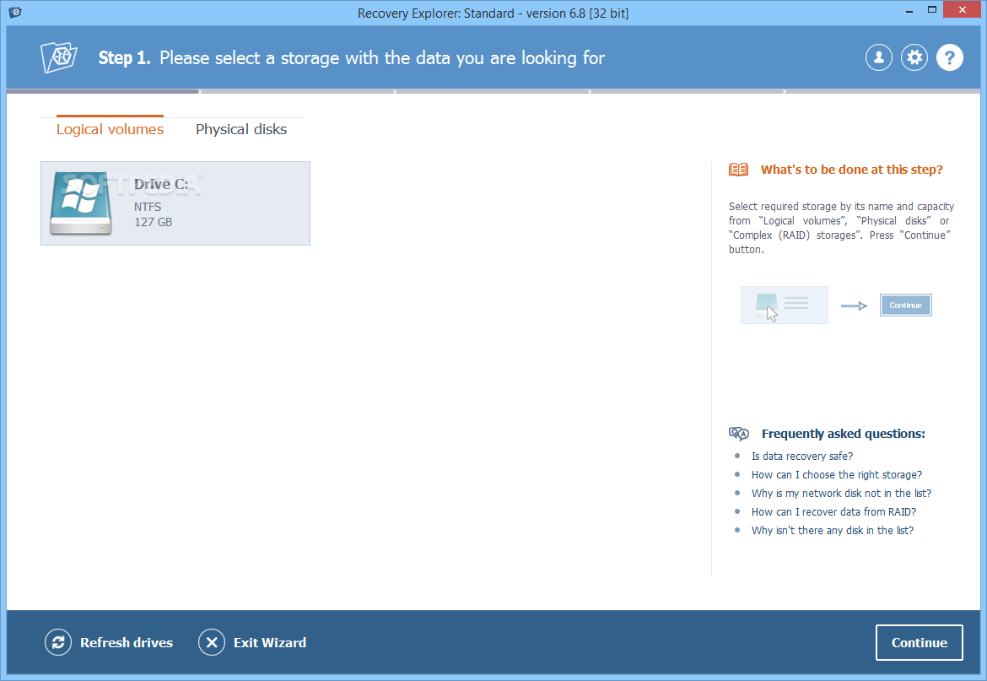This screenshot has height=681, width=987.
Task: Open FAQ How can I choose the right storage?
Action: coord(837,474)
